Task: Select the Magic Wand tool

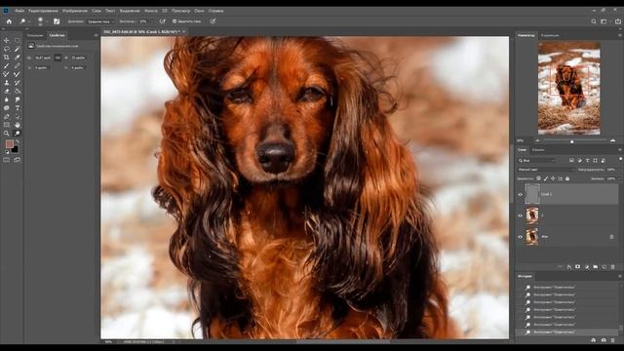Action: (18, 49)
